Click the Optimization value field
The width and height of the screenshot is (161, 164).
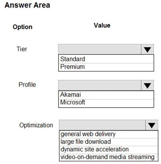click(x=102, y=125)
